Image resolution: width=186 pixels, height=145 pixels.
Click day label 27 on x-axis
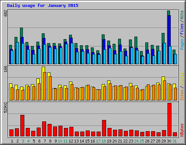point(153,141)
